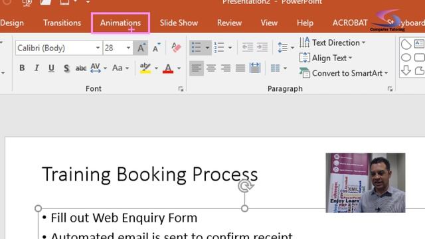This screenshot has height=239, width=425.
Task: Increase the list indent level
Action: pyautogui.click(x=262, y=48)
